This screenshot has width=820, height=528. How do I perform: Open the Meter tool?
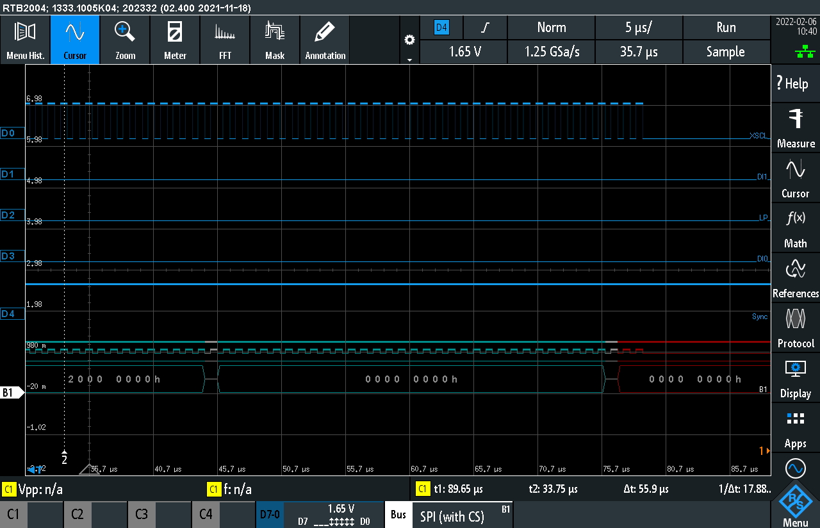[175, 40]
